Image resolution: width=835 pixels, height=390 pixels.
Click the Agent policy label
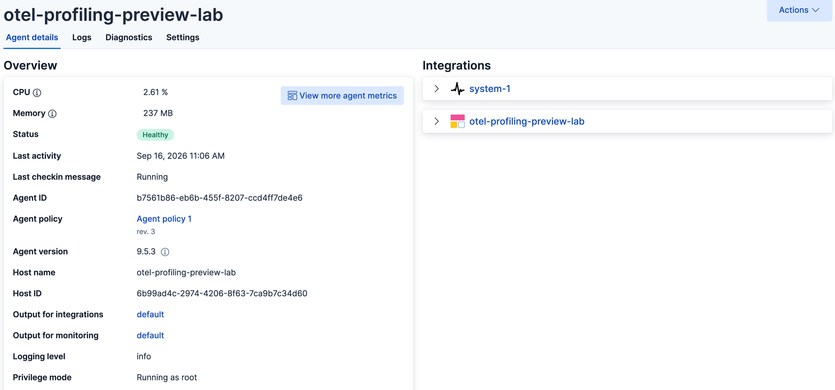pos(38,219)
